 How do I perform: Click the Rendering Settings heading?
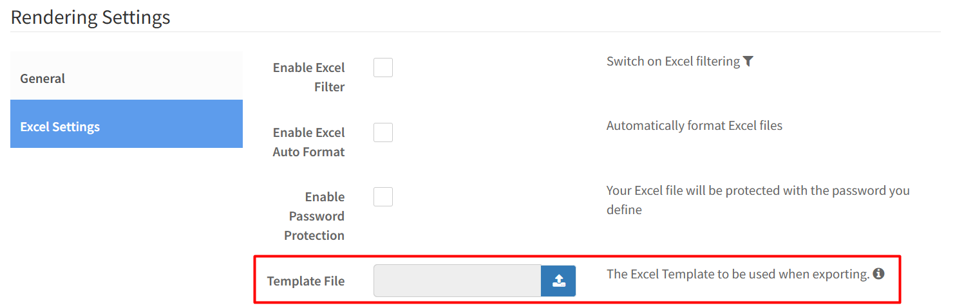coord(91,17)
